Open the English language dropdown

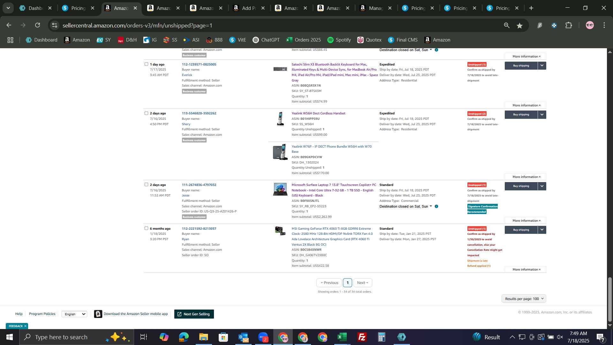(74, 314)
